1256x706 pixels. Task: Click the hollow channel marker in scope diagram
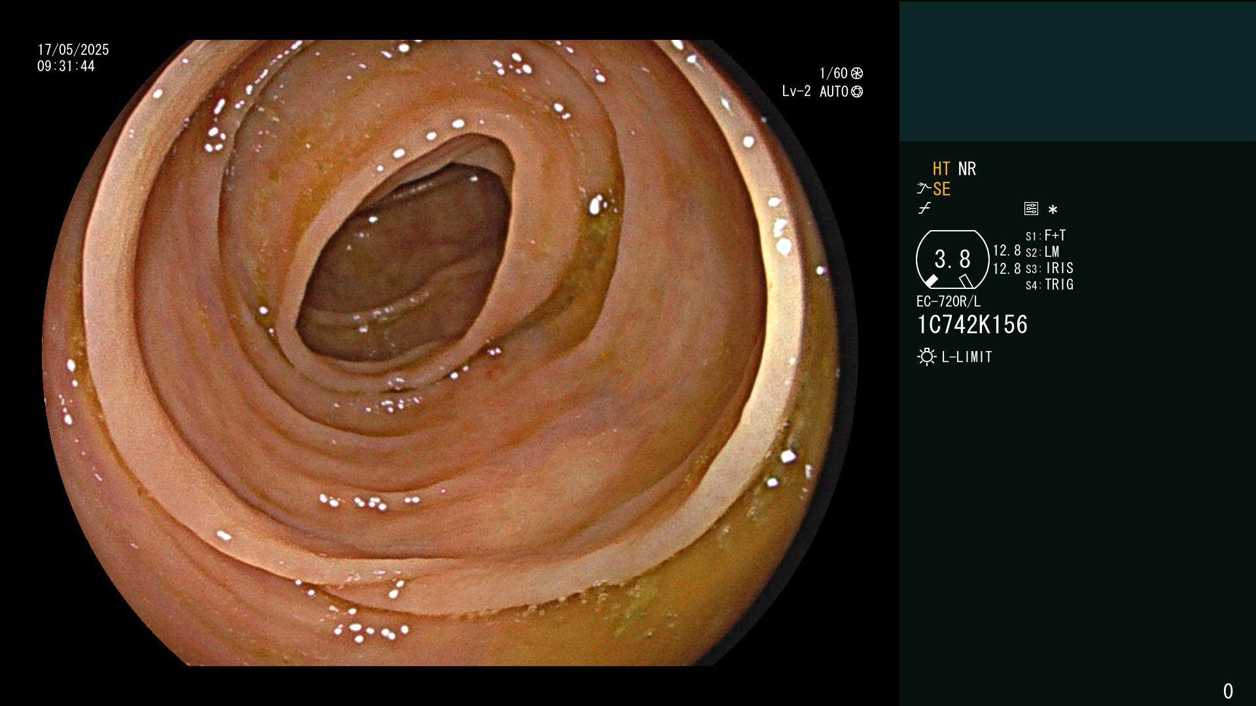pos(966,281)
